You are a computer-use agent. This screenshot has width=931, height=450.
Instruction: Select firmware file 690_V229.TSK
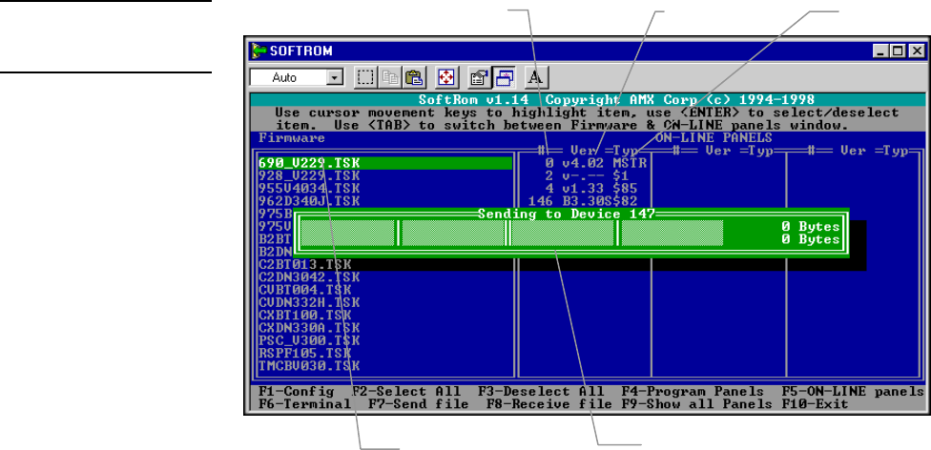pos(385,163)
